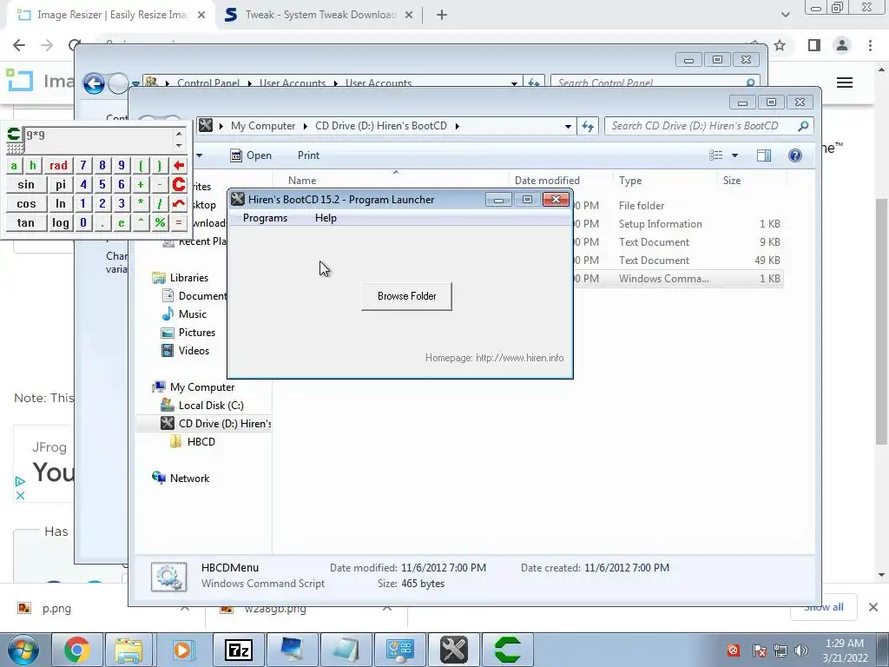
Task: Click the calculator display down scroll arrow
Action: 179,146
